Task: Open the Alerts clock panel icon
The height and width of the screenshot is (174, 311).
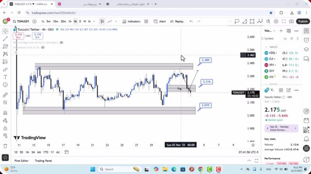Action: [306, 41]
